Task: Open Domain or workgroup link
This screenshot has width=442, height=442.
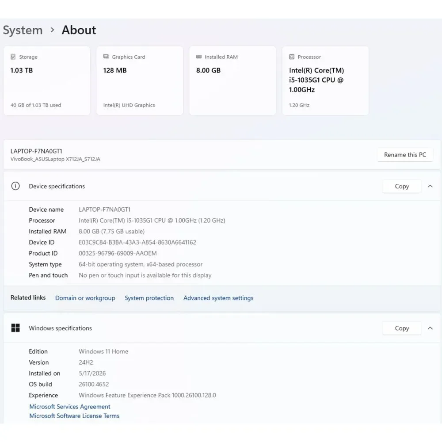Action: 85,298
